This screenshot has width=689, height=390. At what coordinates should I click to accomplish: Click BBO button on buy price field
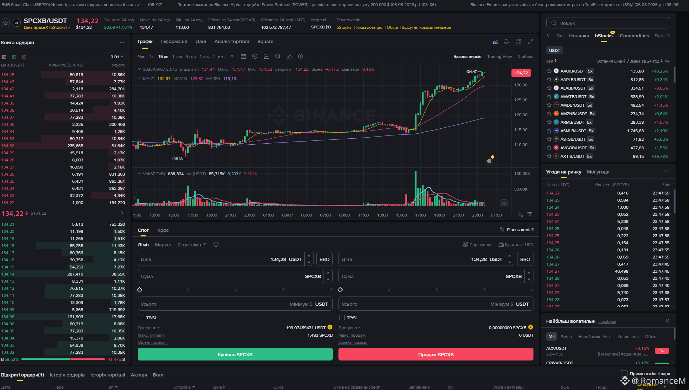coord(325,259)
